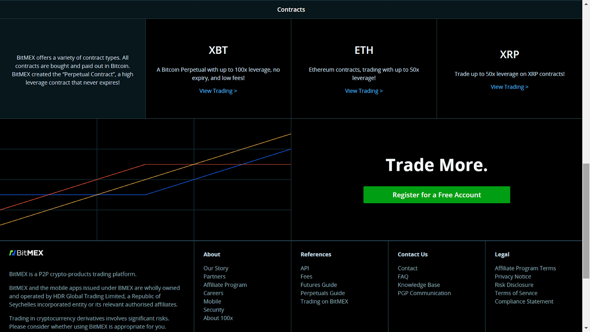Click 'HDR Global Trading Limited' ownership paragraph
The image size is (590, 332).
(x=95, y=296)
